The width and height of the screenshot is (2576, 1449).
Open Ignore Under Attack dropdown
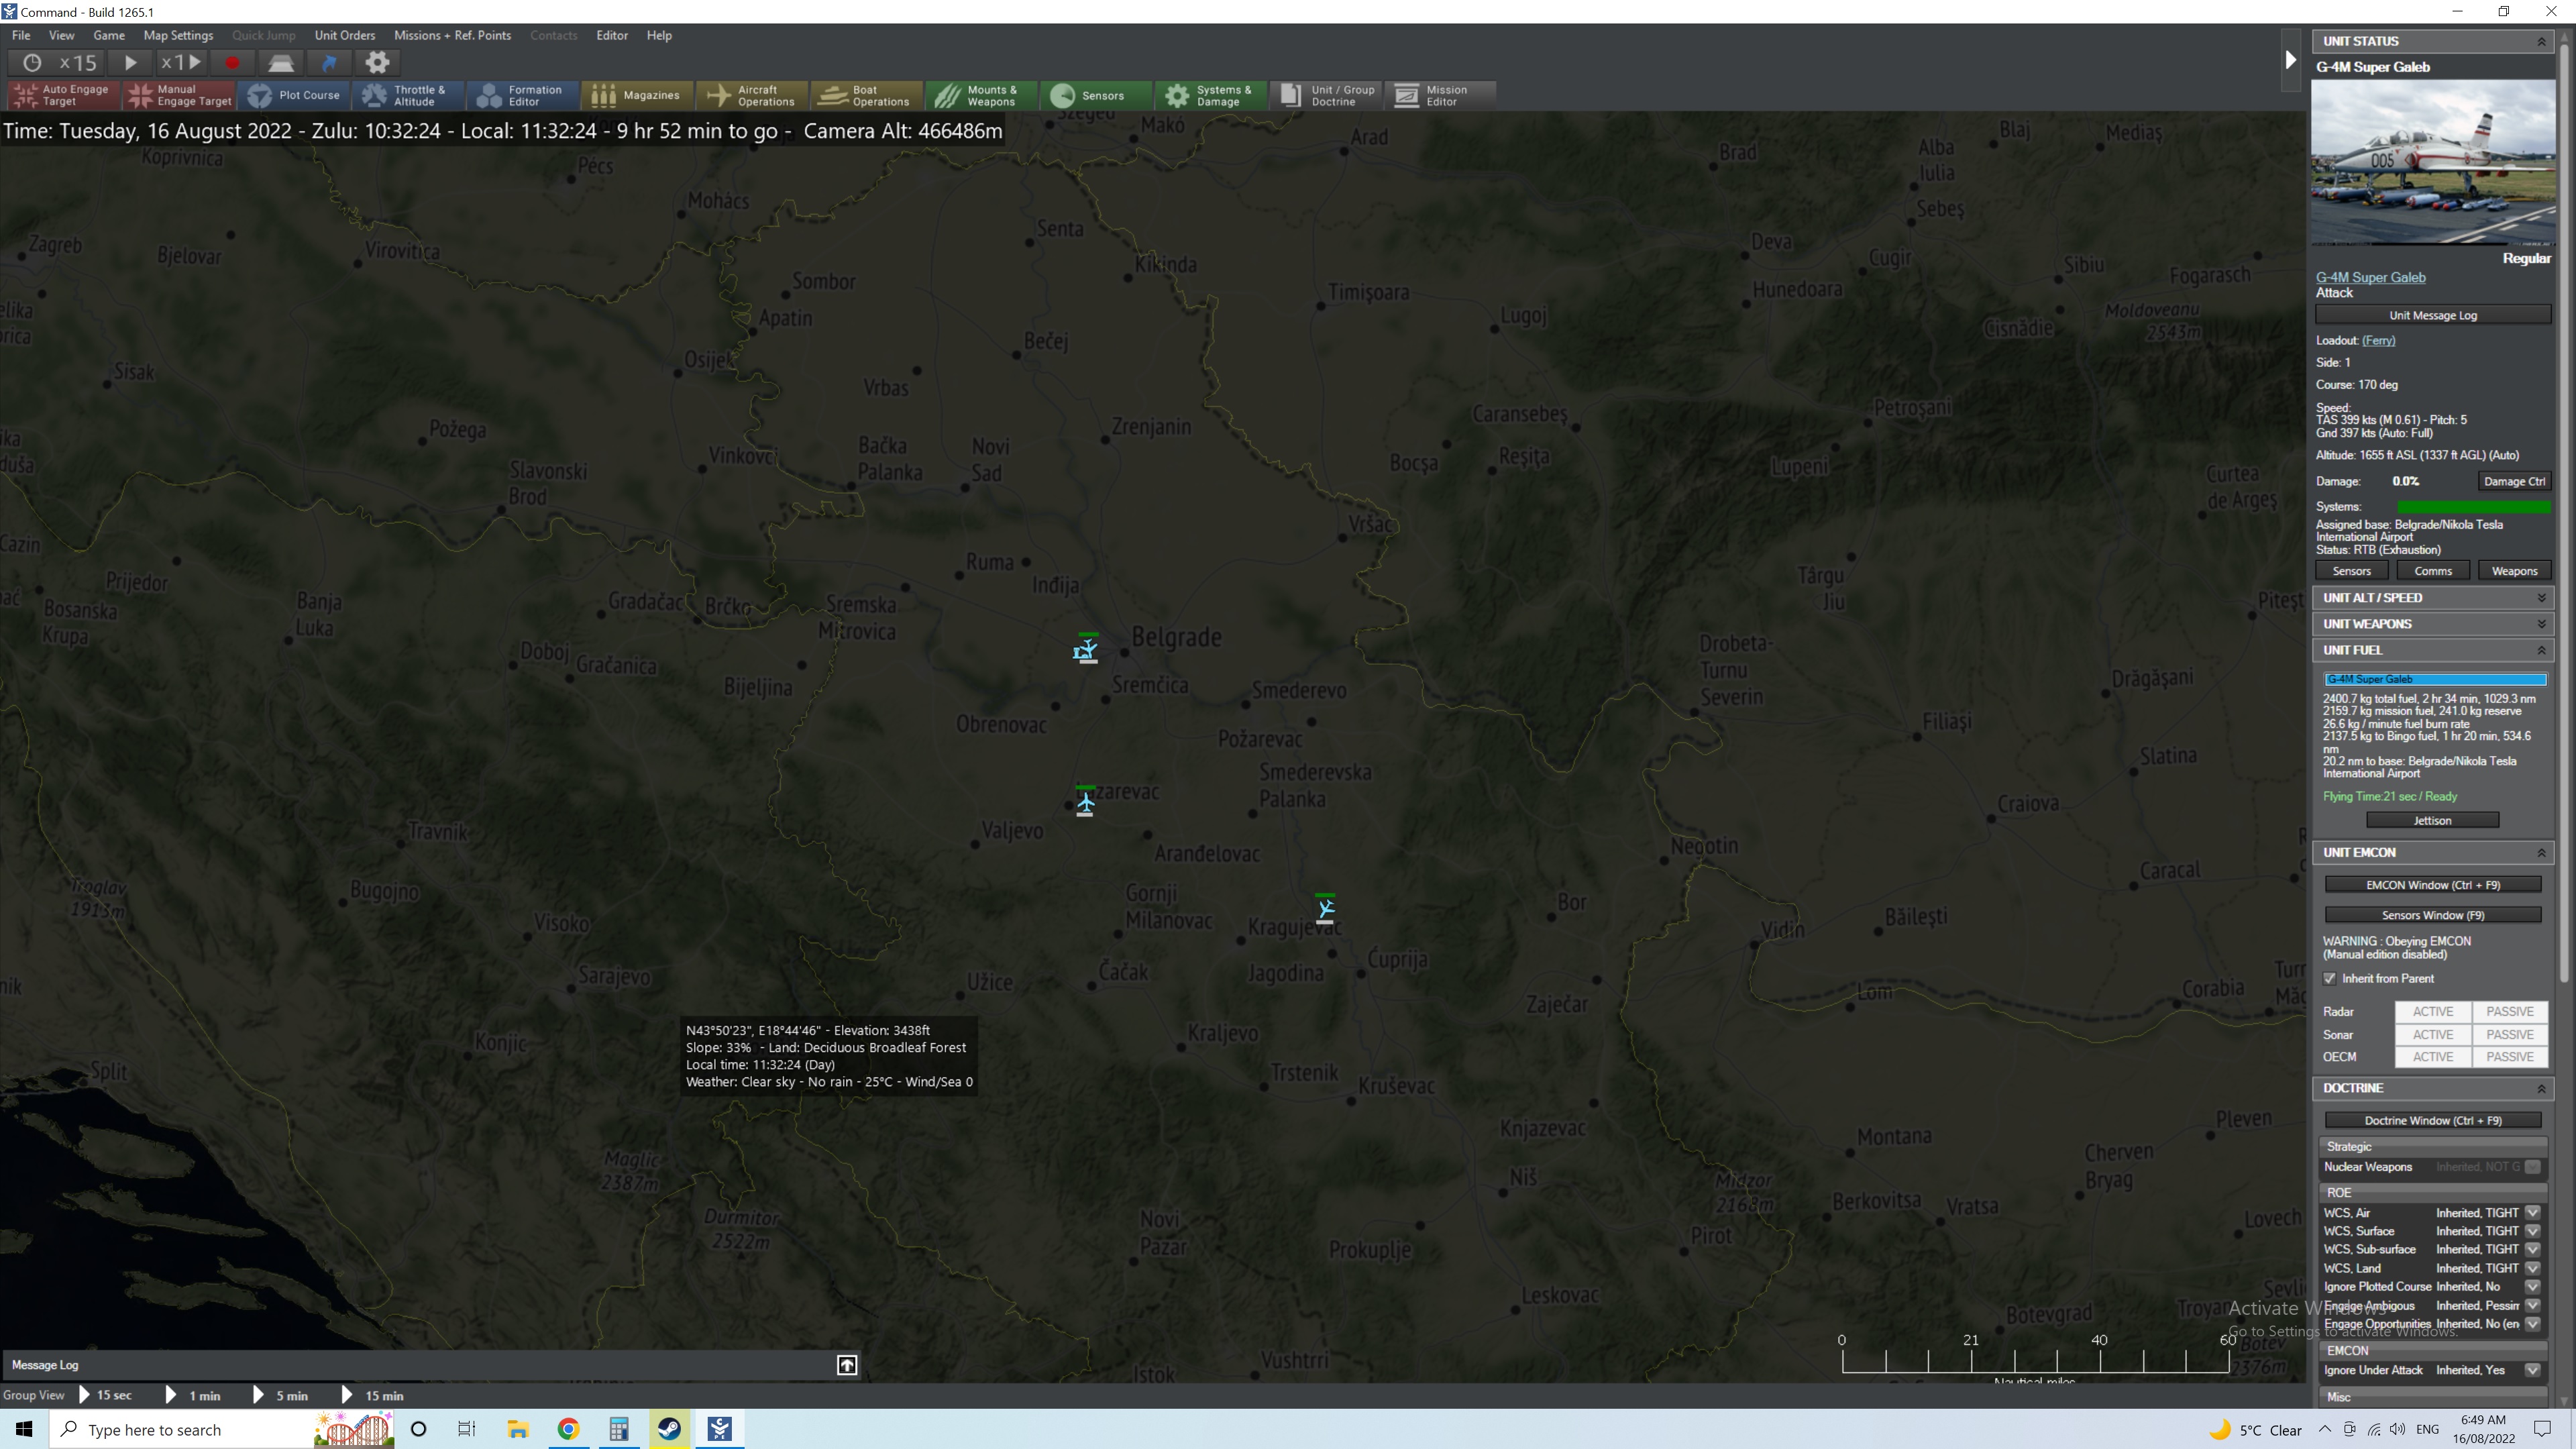point(2533,1370)
